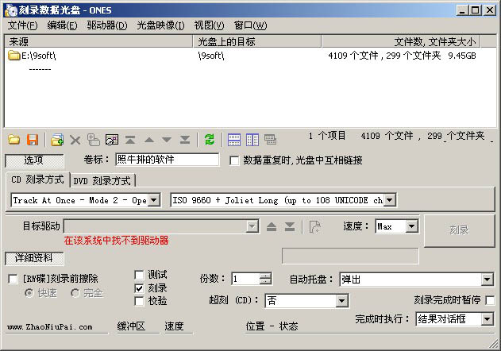Select the 快速 quick erase radio button
The image size is (501, 351).
(x=29, y=293)
